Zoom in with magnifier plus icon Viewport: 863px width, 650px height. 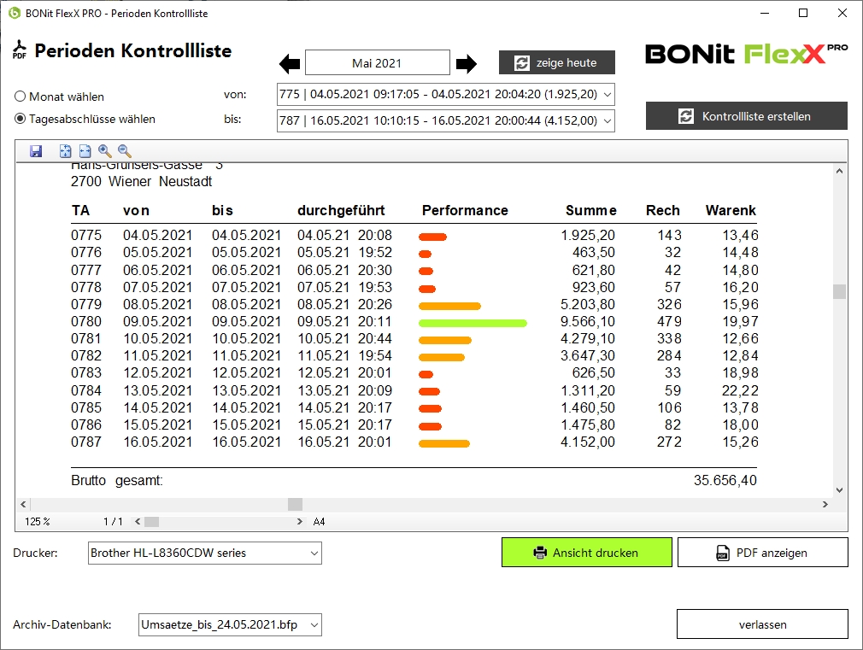click(x=104, y=151)
